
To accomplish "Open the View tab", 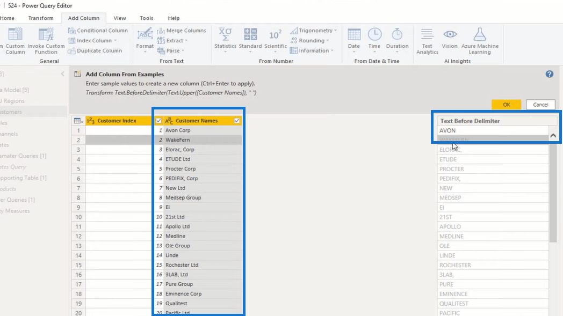I will click(x=120, y=18).
